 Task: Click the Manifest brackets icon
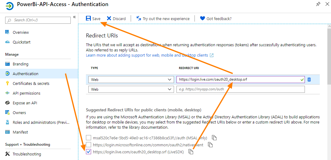(7, 132)
